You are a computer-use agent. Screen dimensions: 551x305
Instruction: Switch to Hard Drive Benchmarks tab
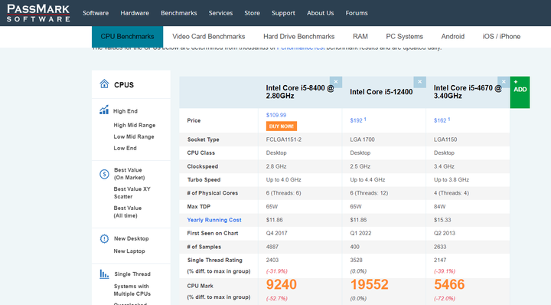point(298,37)
